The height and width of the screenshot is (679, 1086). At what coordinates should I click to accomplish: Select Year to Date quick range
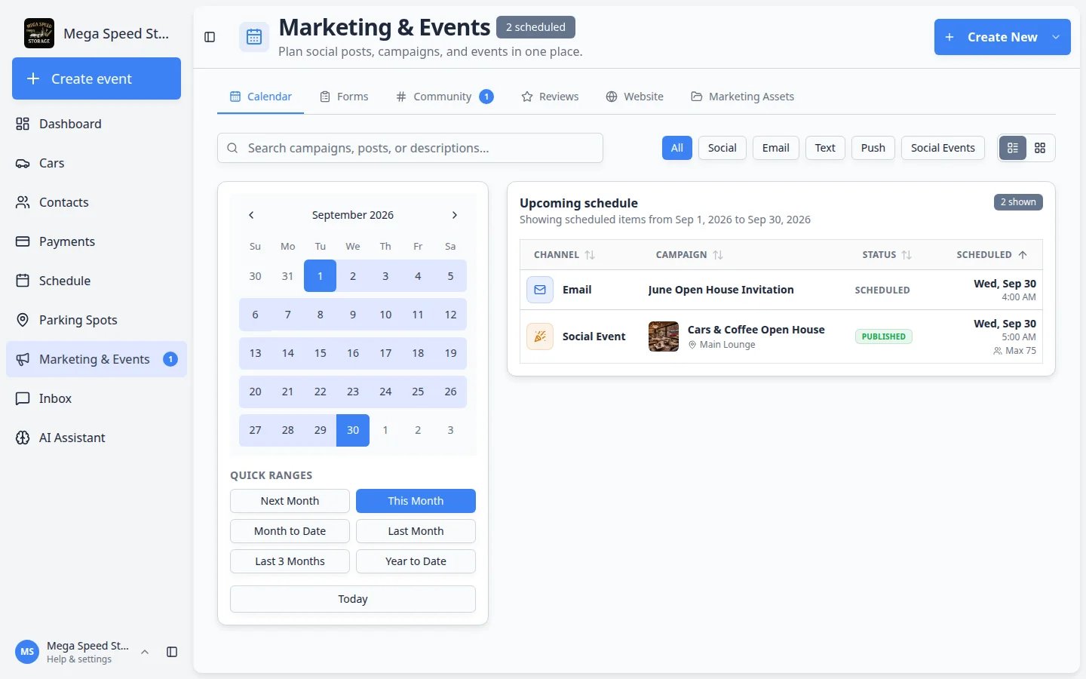[416, 561]
